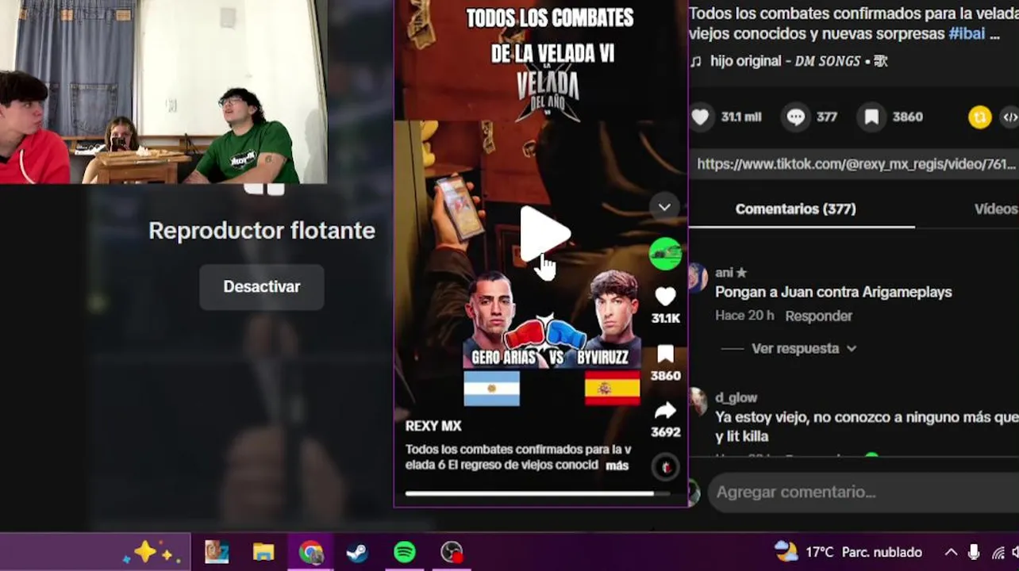Open ani's profile picture in comments
Image resolution: width=1019 pixels, height=571 pixels.
coord(698,278)
